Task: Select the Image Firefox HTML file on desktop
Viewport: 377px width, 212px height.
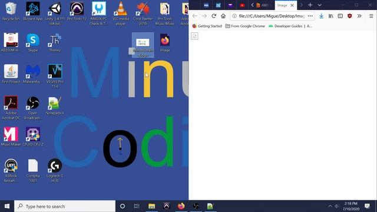Action: pyautogui.click(x=165, y=43)
